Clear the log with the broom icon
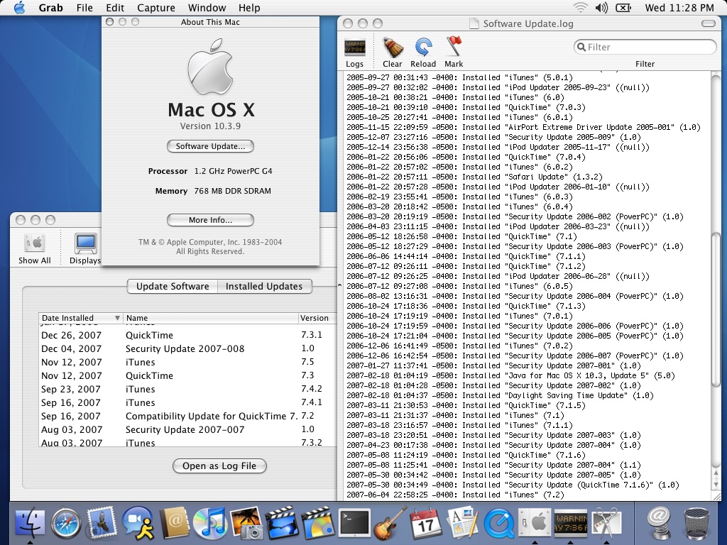 pyautogui.click(x=392, y=53)
